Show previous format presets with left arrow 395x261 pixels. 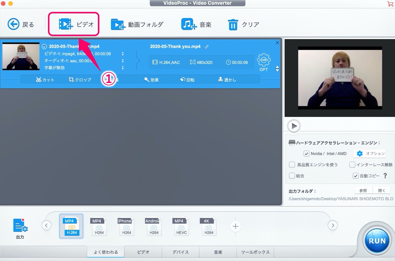click(46, 225)
